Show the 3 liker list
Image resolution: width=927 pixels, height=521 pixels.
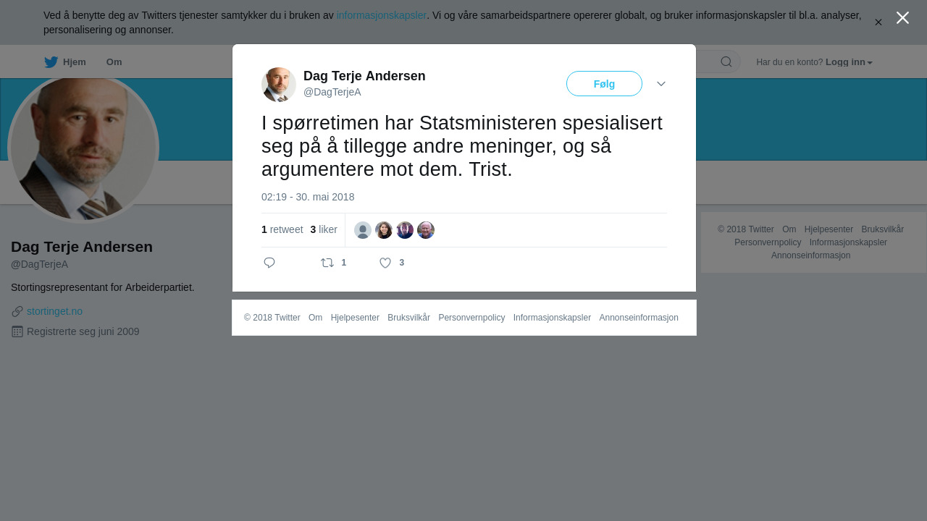click(324, 229)
